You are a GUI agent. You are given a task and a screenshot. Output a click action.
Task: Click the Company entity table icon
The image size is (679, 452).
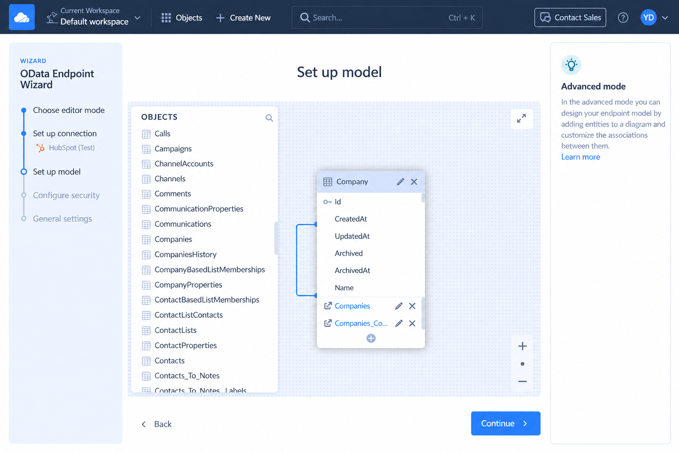(x=328, y=182)
